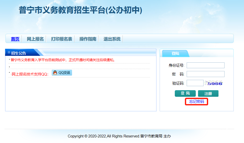The image size is (244, 143).
Task: Open the 打印报名表 menu item
Action: pyautogui.click(x=62, y=39)
